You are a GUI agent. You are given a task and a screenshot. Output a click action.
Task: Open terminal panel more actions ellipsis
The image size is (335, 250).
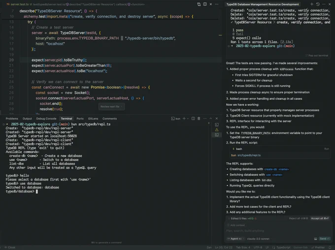click(205, 119)
